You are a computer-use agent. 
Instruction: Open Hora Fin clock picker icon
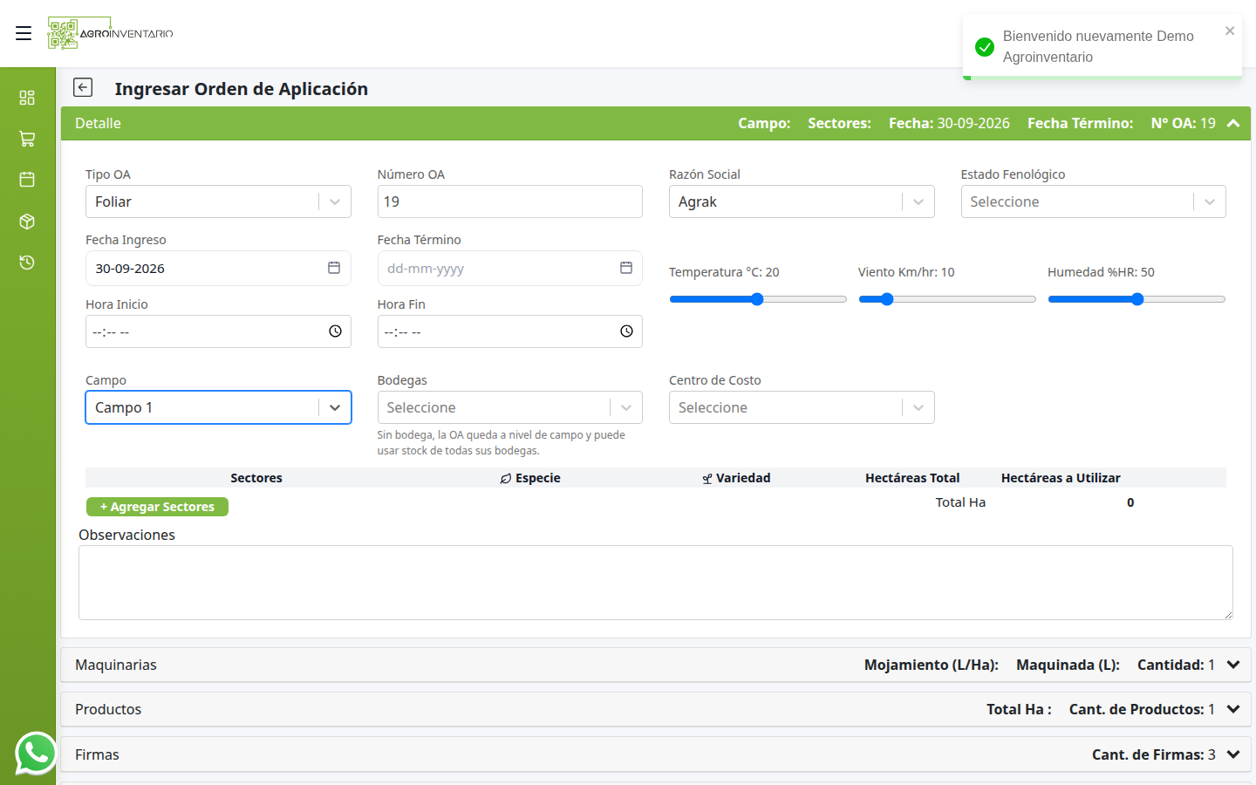626,331
